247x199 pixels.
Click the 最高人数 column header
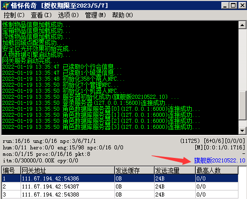point(217,170)
